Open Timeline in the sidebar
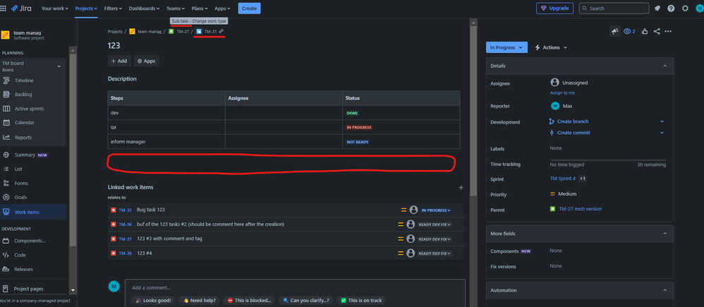Viewport: 704px width, 307px height. click(x=24, y=80)
